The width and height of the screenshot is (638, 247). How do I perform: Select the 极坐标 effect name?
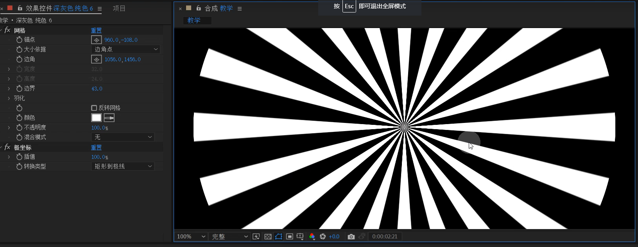23,147
